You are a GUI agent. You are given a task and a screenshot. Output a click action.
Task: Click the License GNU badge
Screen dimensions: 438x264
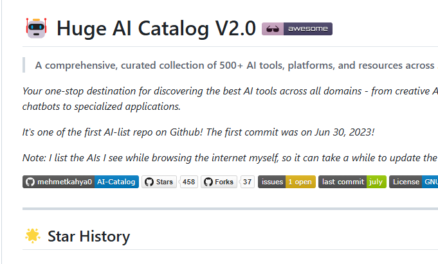tap(414, 182)
